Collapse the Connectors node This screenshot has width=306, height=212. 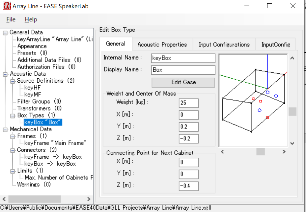pyautogui.click(x=13, y=150)
